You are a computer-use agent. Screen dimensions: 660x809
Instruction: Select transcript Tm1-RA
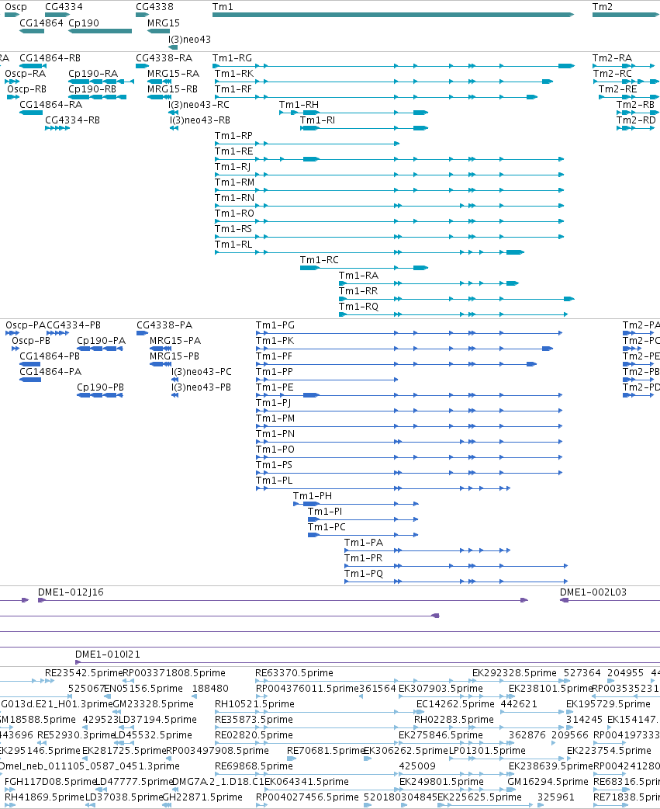[x=429, y=283]
